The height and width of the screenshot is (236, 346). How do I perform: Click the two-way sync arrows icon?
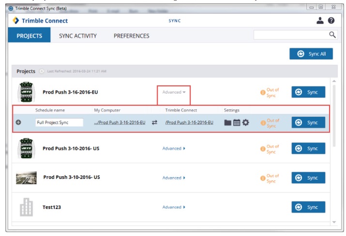tap(154, 123)
